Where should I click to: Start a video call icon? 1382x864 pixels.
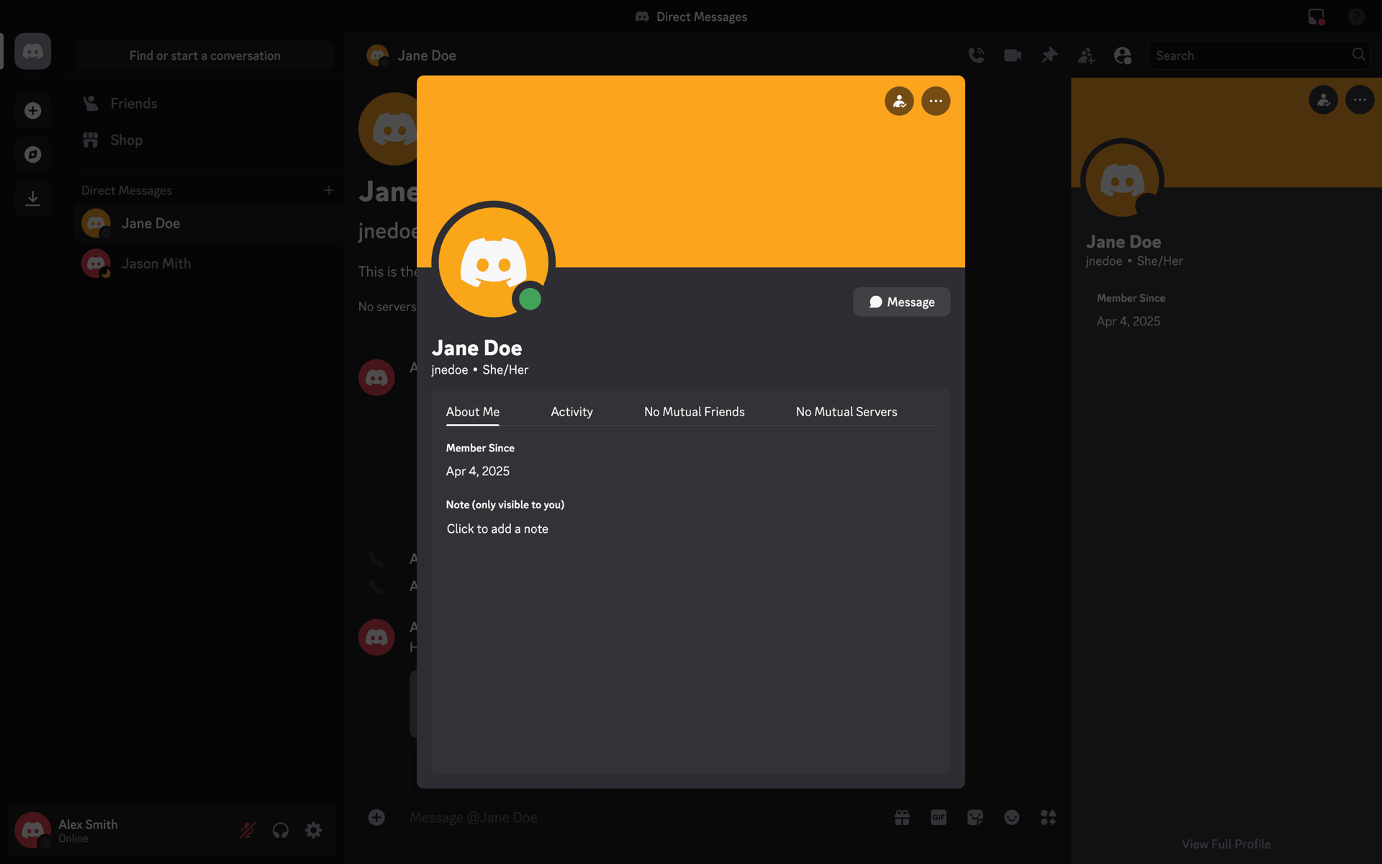[1013, 55]
